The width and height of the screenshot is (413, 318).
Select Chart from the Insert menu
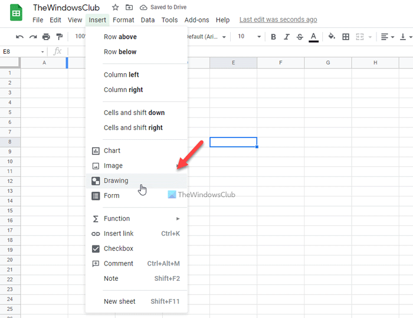click(x=136, y=150)
